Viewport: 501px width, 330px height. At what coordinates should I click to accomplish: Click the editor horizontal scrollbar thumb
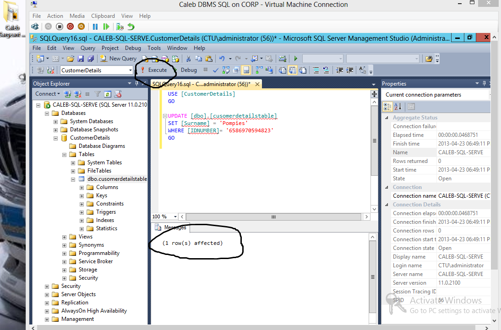(273, 217)
